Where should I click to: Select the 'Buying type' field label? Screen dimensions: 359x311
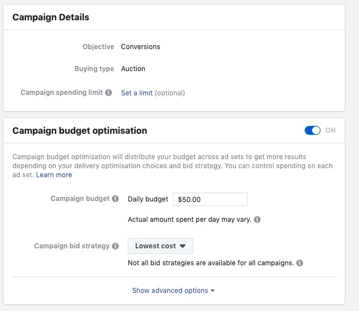point(94,68)
